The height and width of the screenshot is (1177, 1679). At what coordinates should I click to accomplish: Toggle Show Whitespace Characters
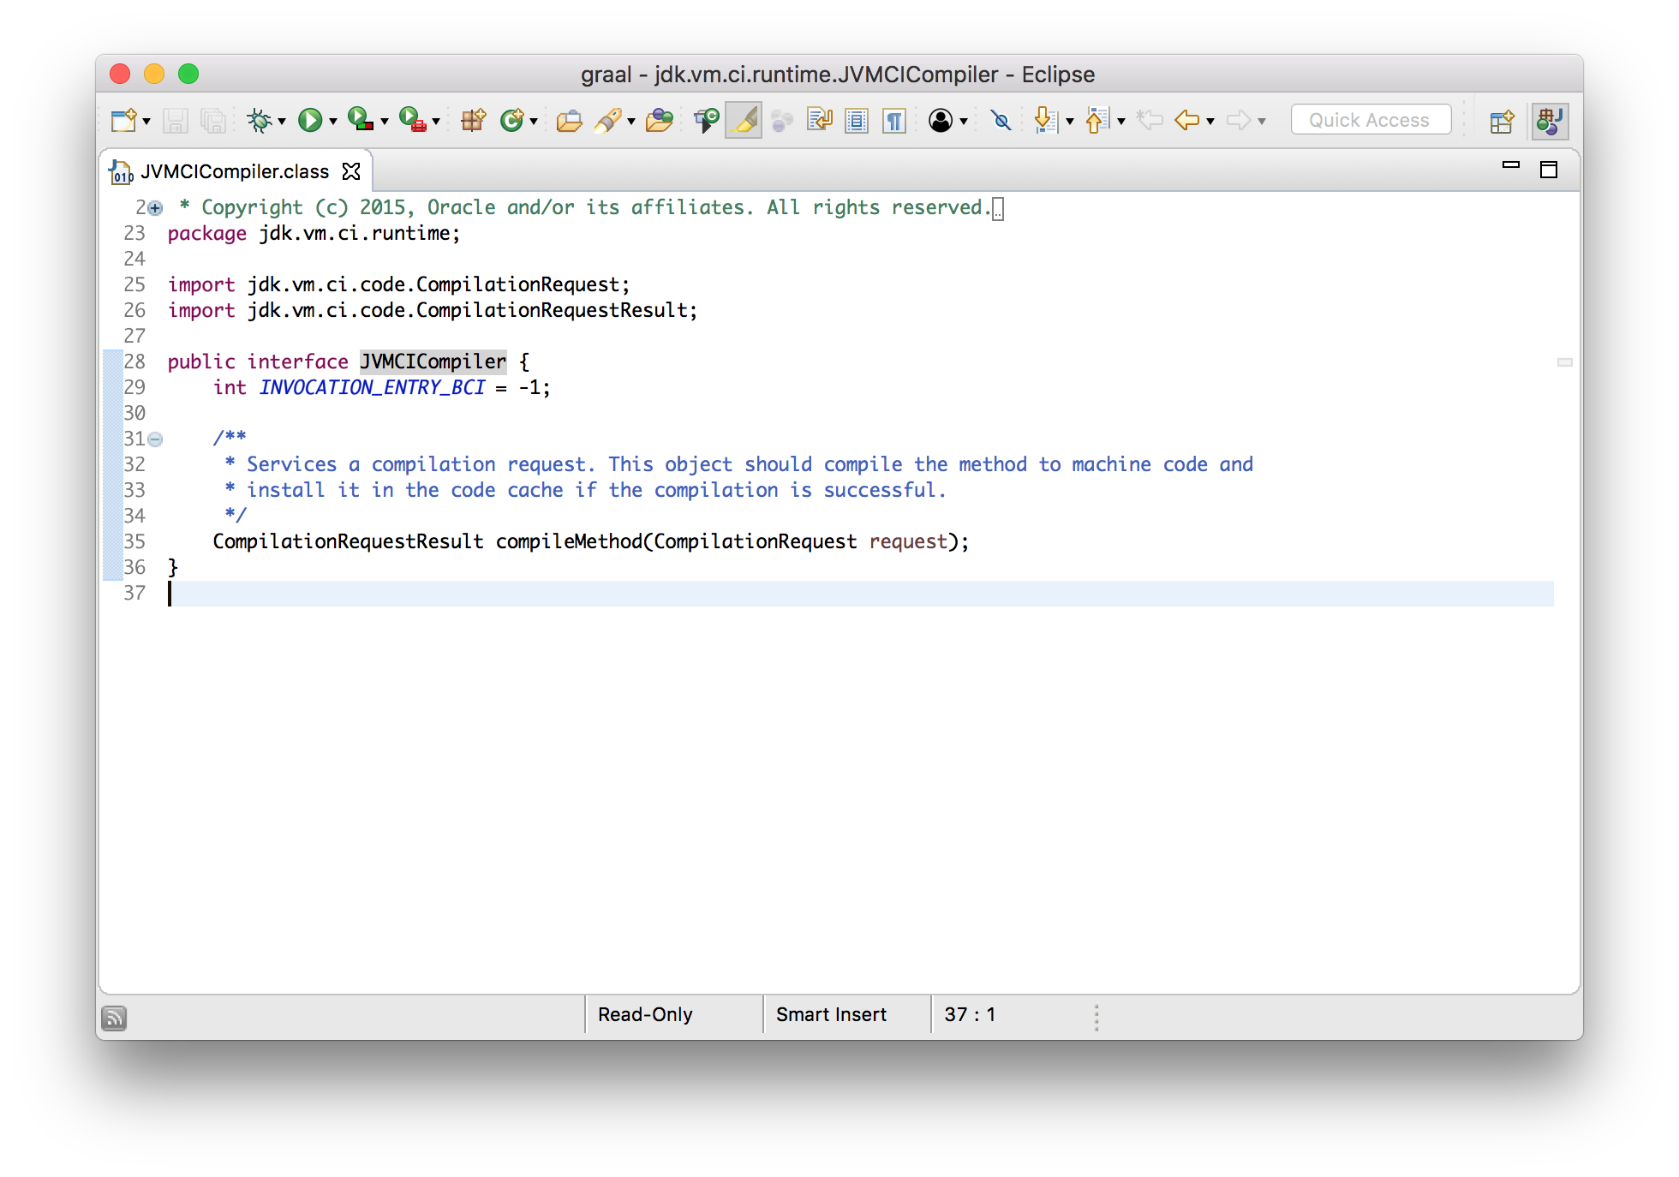(893, 120)
